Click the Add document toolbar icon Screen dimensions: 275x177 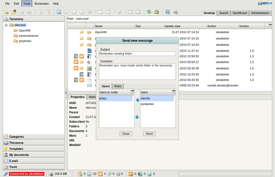[59, 12]
